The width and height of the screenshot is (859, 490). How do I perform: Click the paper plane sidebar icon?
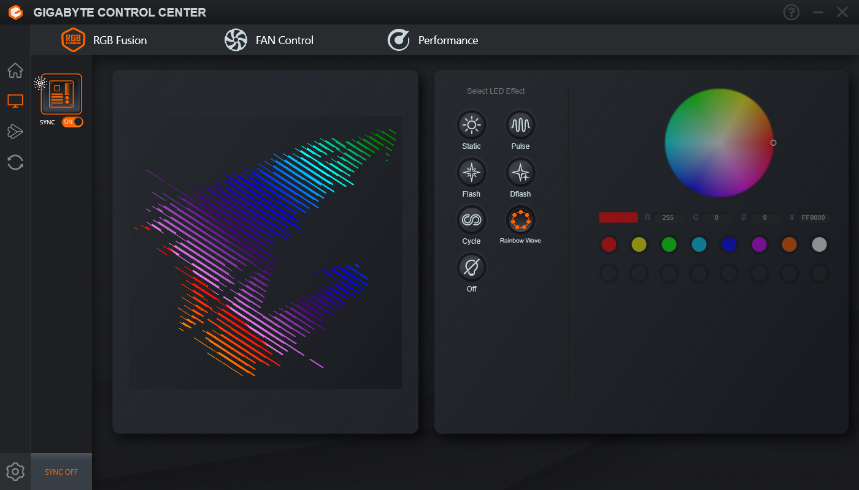[x=15, y=132]
